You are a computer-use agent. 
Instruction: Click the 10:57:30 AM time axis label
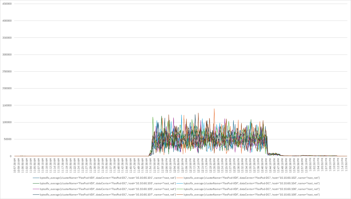(x=15, y=165)
